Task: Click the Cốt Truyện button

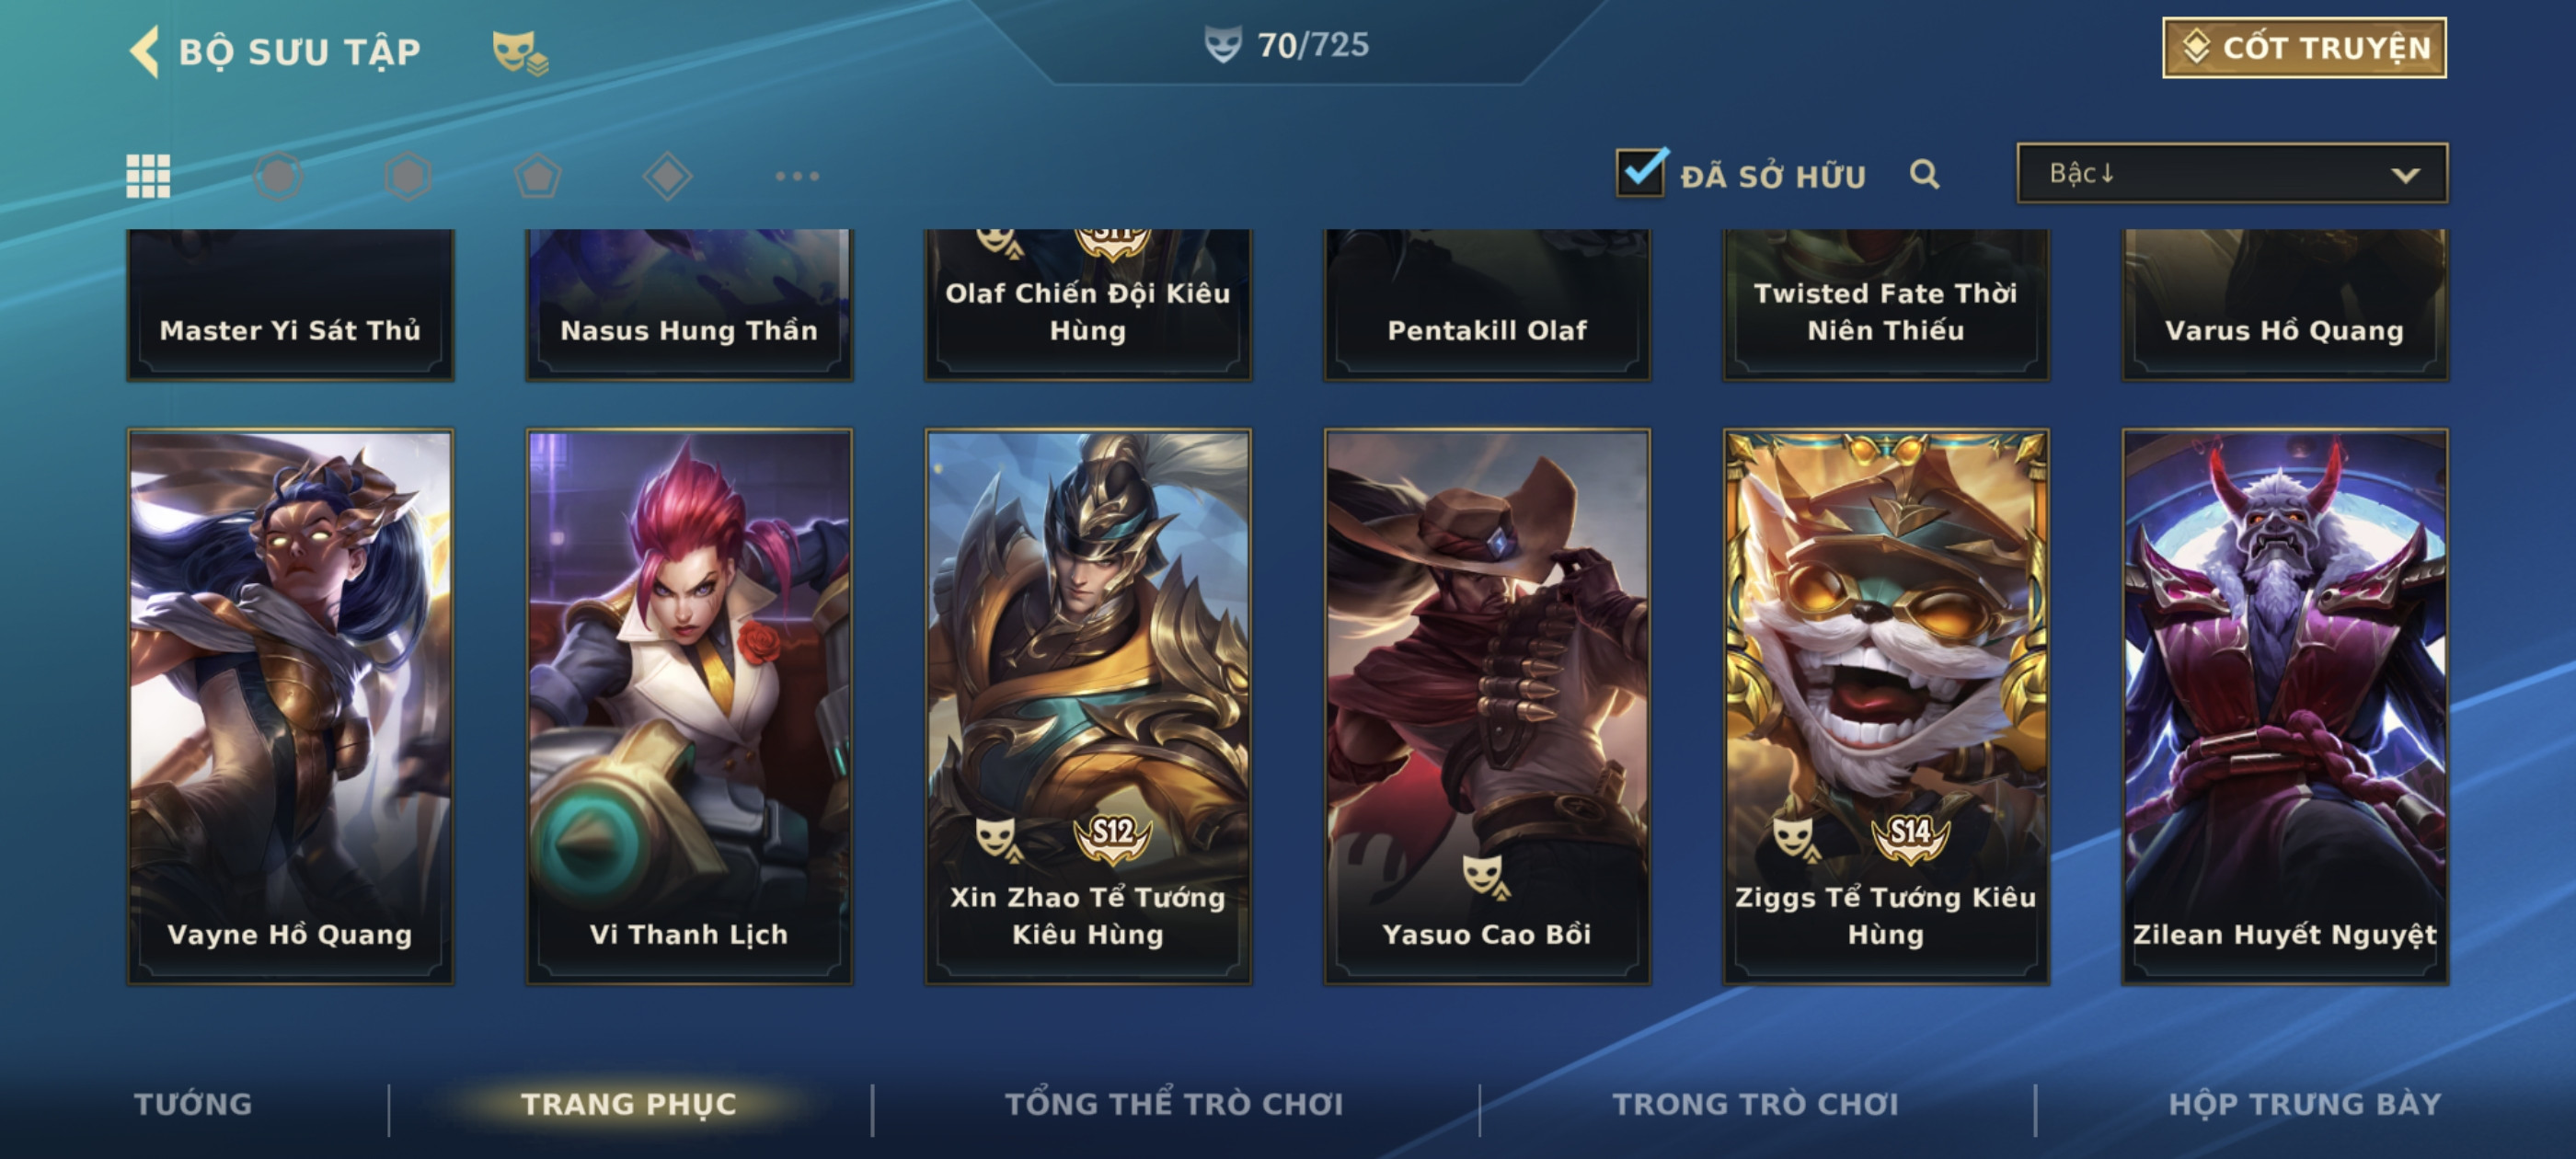Action: pyautogui.click(x=2304, y=47)
